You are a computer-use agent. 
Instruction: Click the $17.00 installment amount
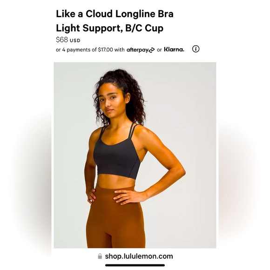105,50
